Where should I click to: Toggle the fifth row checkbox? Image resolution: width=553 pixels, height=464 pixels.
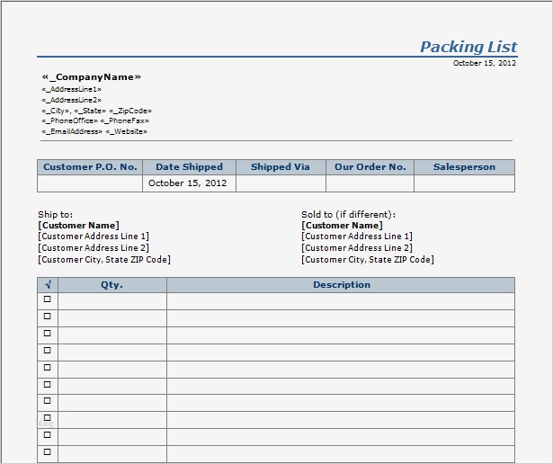48,367
